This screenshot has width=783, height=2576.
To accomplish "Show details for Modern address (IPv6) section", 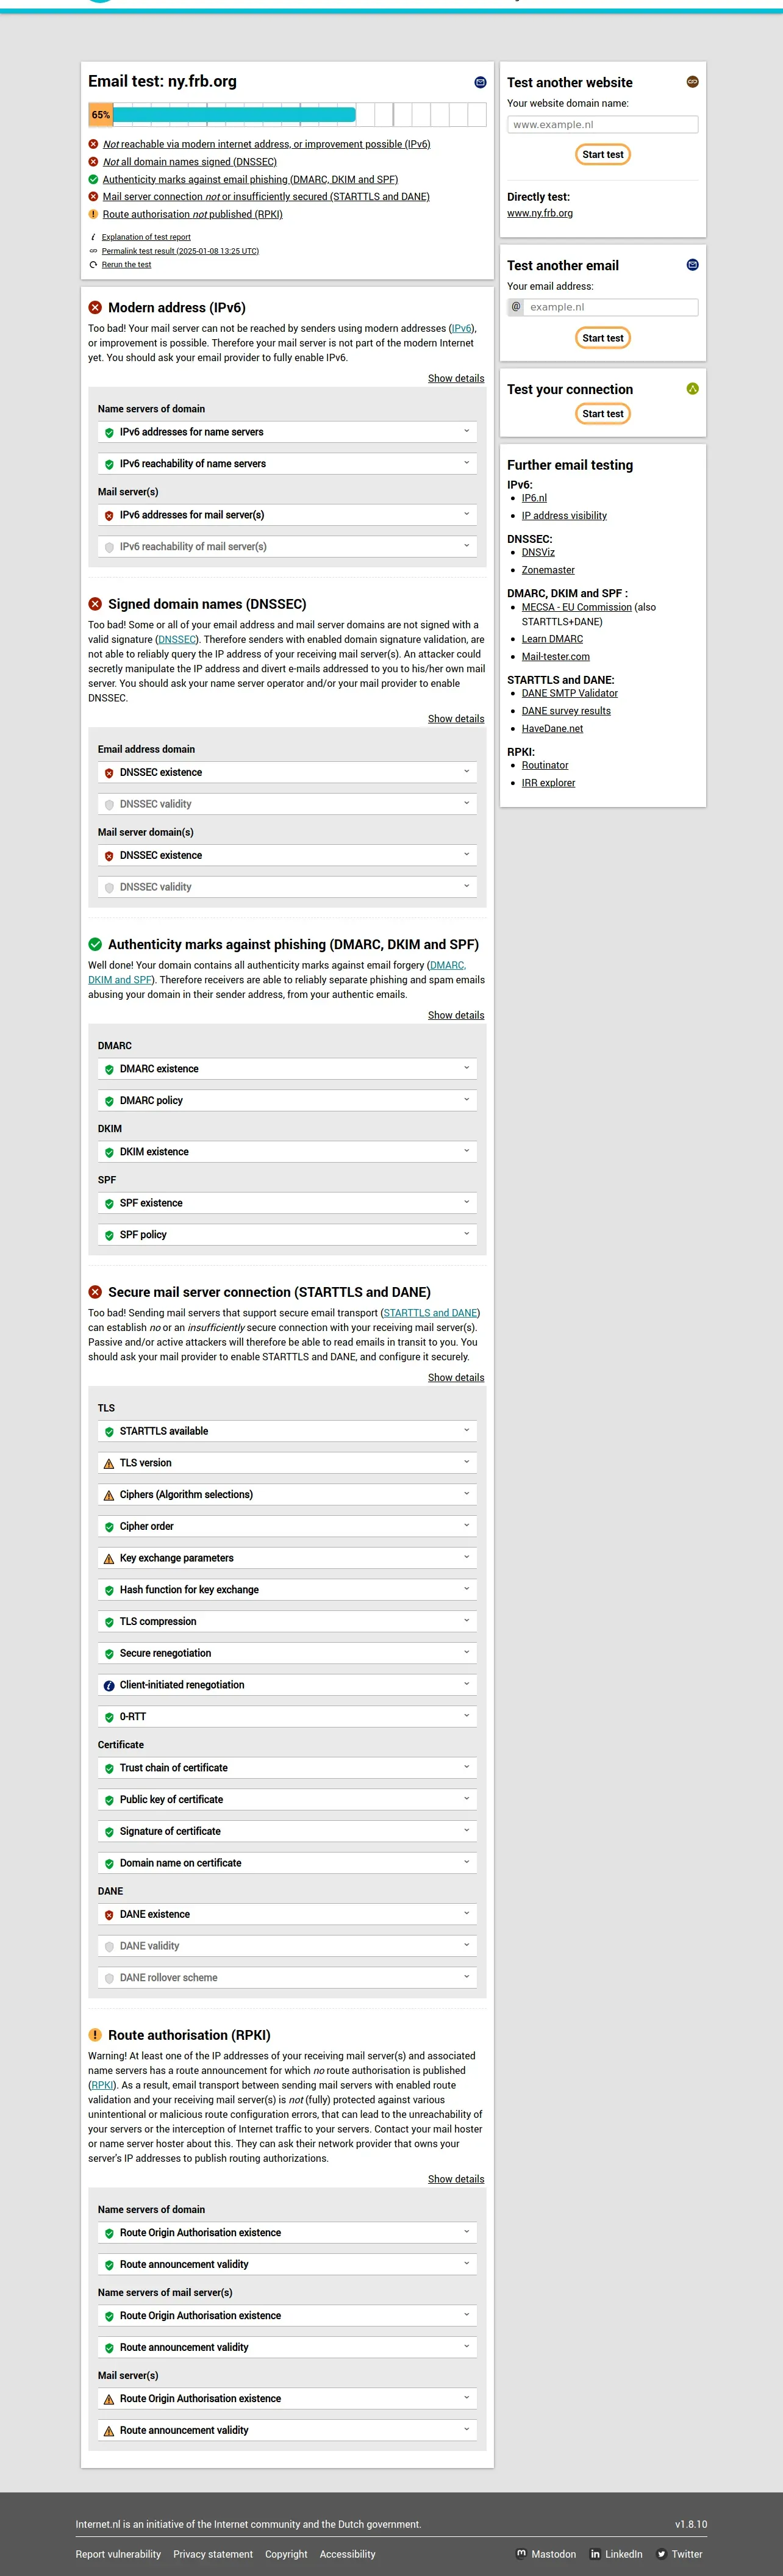I will (x=455, y=378).
